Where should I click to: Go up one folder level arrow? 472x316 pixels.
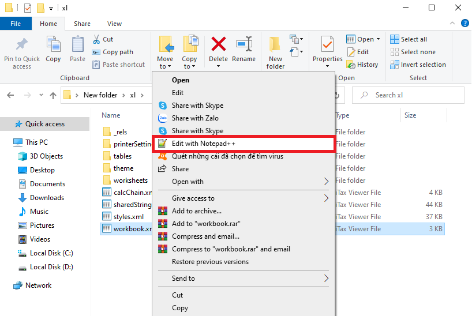click(x=53, y=95)
